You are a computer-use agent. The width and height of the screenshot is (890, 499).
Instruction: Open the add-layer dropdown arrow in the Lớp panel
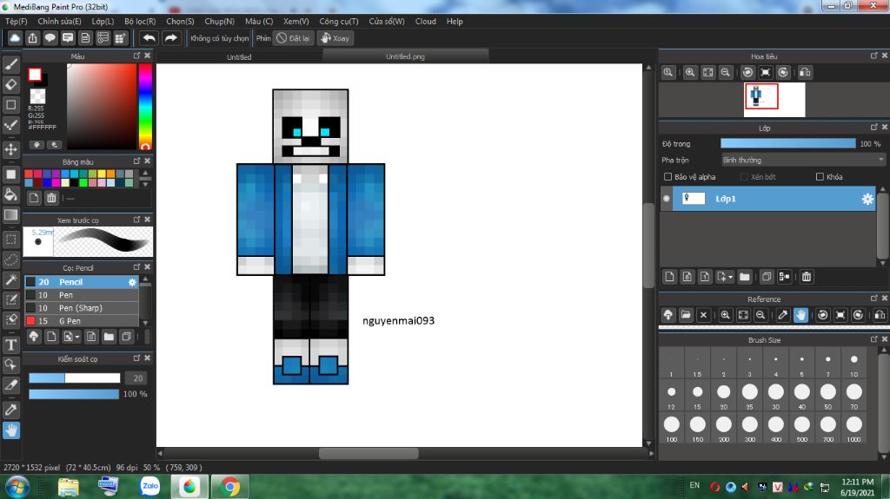coord(730,278)
